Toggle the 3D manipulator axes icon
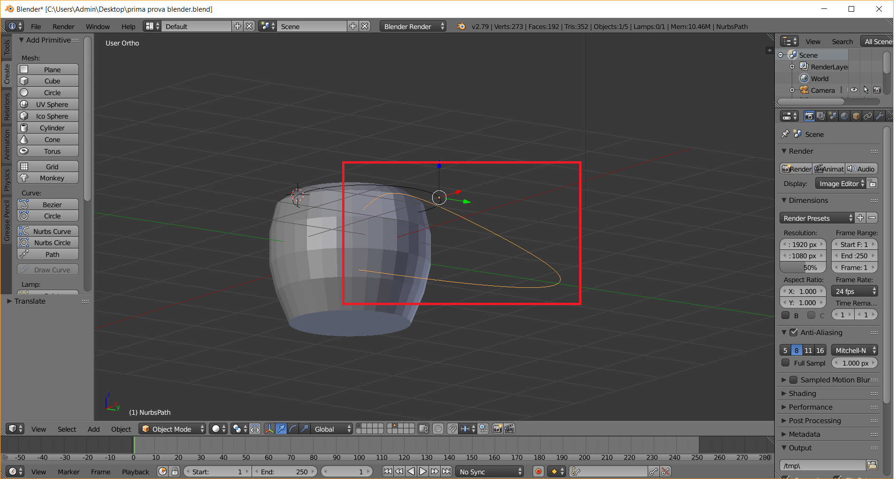Viewport: 895px width, 479px height. (x=269, y=429)
